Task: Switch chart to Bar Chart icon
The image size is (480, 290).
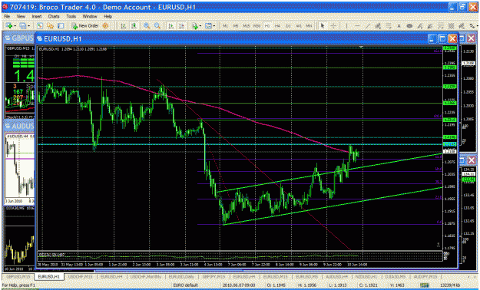Action: pos(123,26)
